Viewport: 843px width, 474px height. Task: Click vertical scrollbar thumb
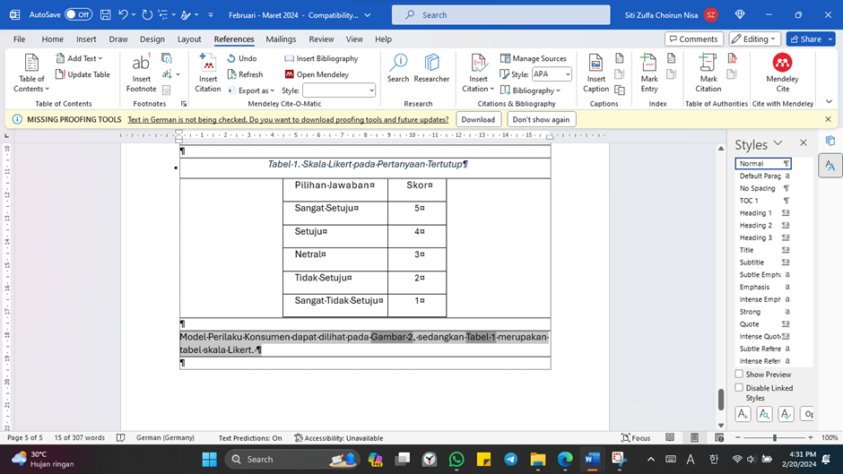pos(721,400)
